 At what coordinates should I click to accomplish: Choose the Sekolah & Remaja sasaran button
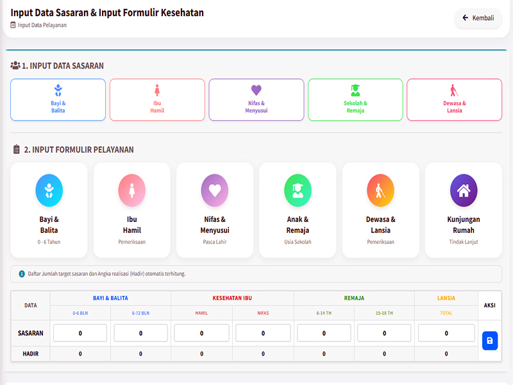355,99
